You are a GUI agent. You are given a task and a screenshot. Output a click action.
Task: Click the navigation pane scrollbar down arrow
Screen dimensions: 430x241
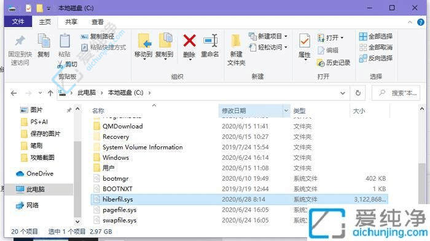pyautogui.click(x=77, y=221)
